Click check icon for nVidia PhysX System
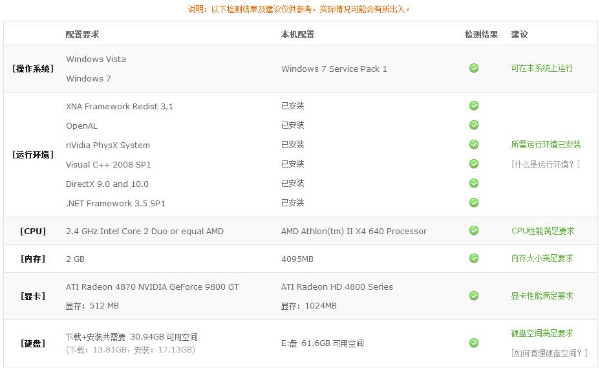The height and width of the screenshot is (368, 600). pos(474,144)
